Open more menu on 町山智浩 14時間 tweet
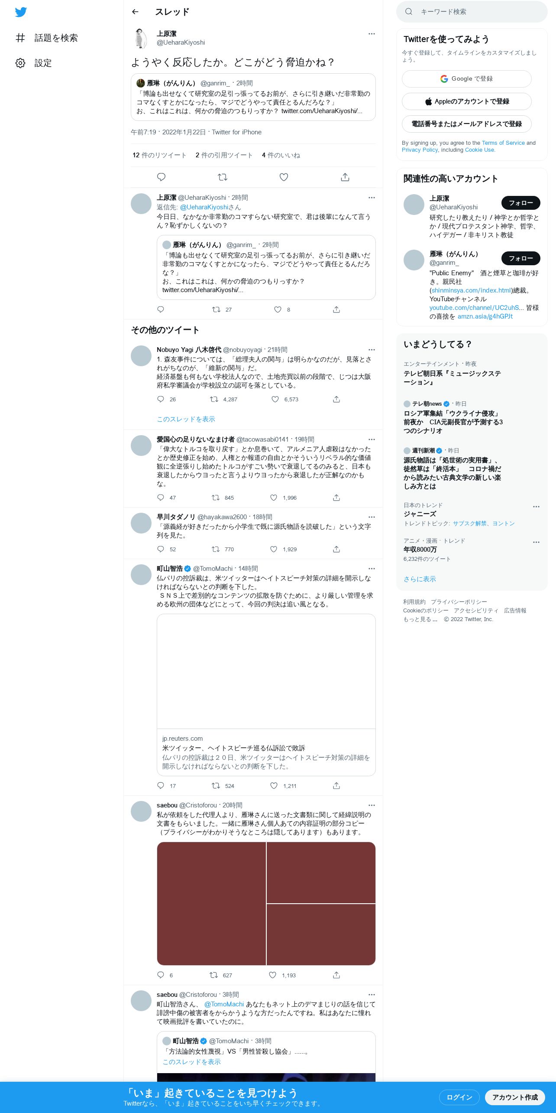Image resolution: width=556 pixels, height=1113 pixels. pyautogui.click(x=372, y=569)
